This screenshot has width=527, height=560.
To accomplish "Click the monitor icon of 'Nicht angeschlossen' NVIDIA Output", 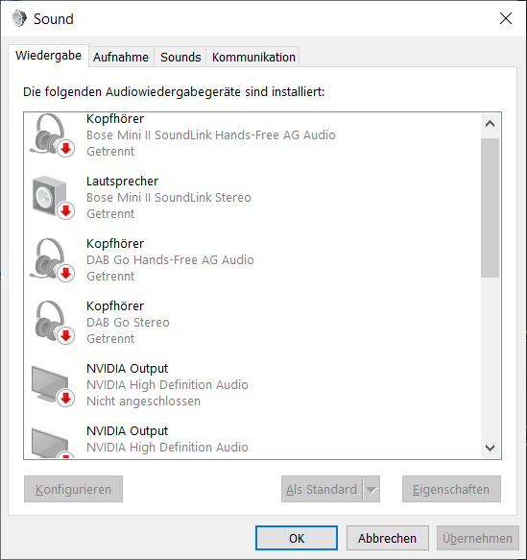I will 52,385.
